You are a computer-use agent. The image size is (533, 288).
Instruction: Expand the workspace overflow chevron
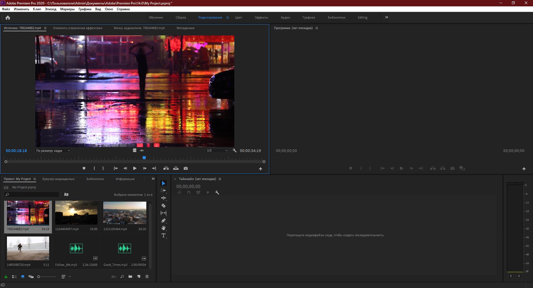(386, 17)
